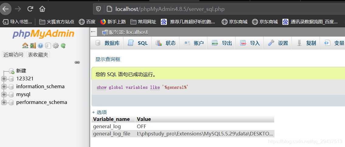345x147 pixels.
Task: Click the browser forward arrow button
Action: (18, 9)
